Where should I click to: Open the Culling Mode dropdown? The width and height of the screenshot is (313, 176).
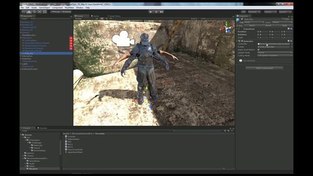275,56
